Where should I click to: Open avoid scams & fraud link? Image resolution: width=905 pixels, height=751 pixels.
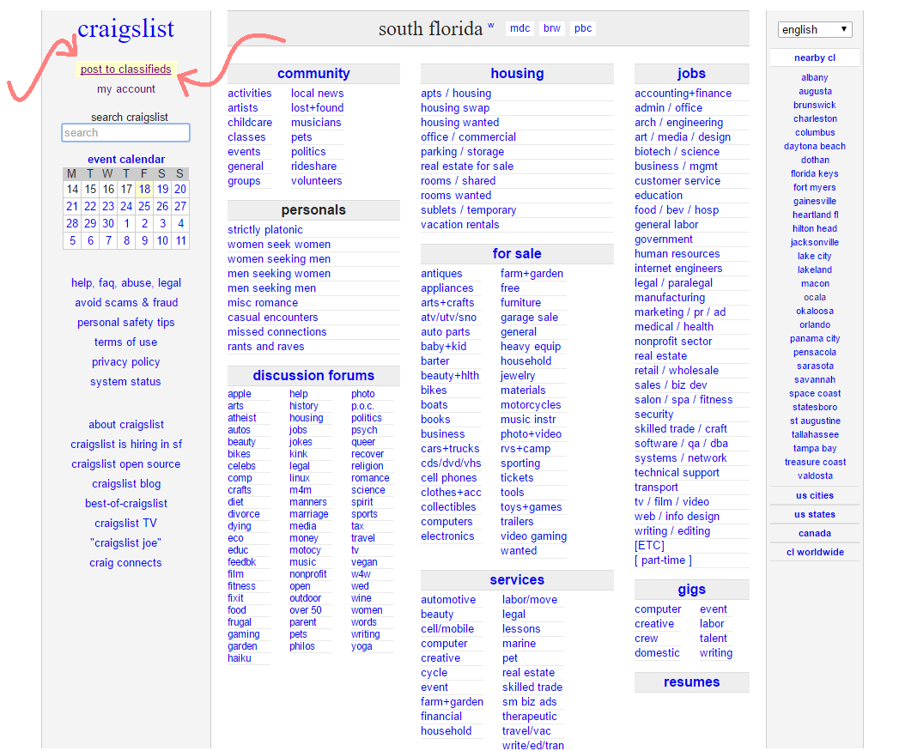coord(126,302)
